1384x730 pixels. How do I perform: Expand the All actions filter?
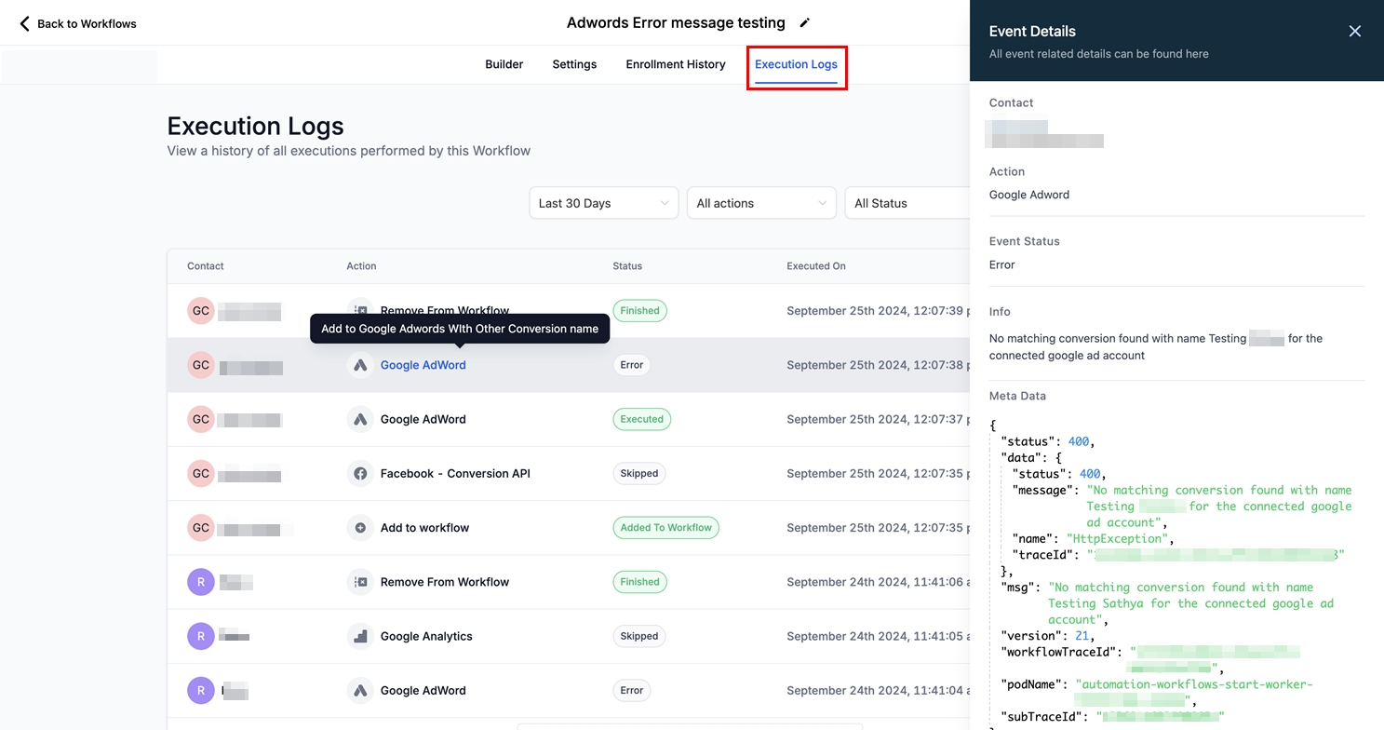click(x=760, y=203)
